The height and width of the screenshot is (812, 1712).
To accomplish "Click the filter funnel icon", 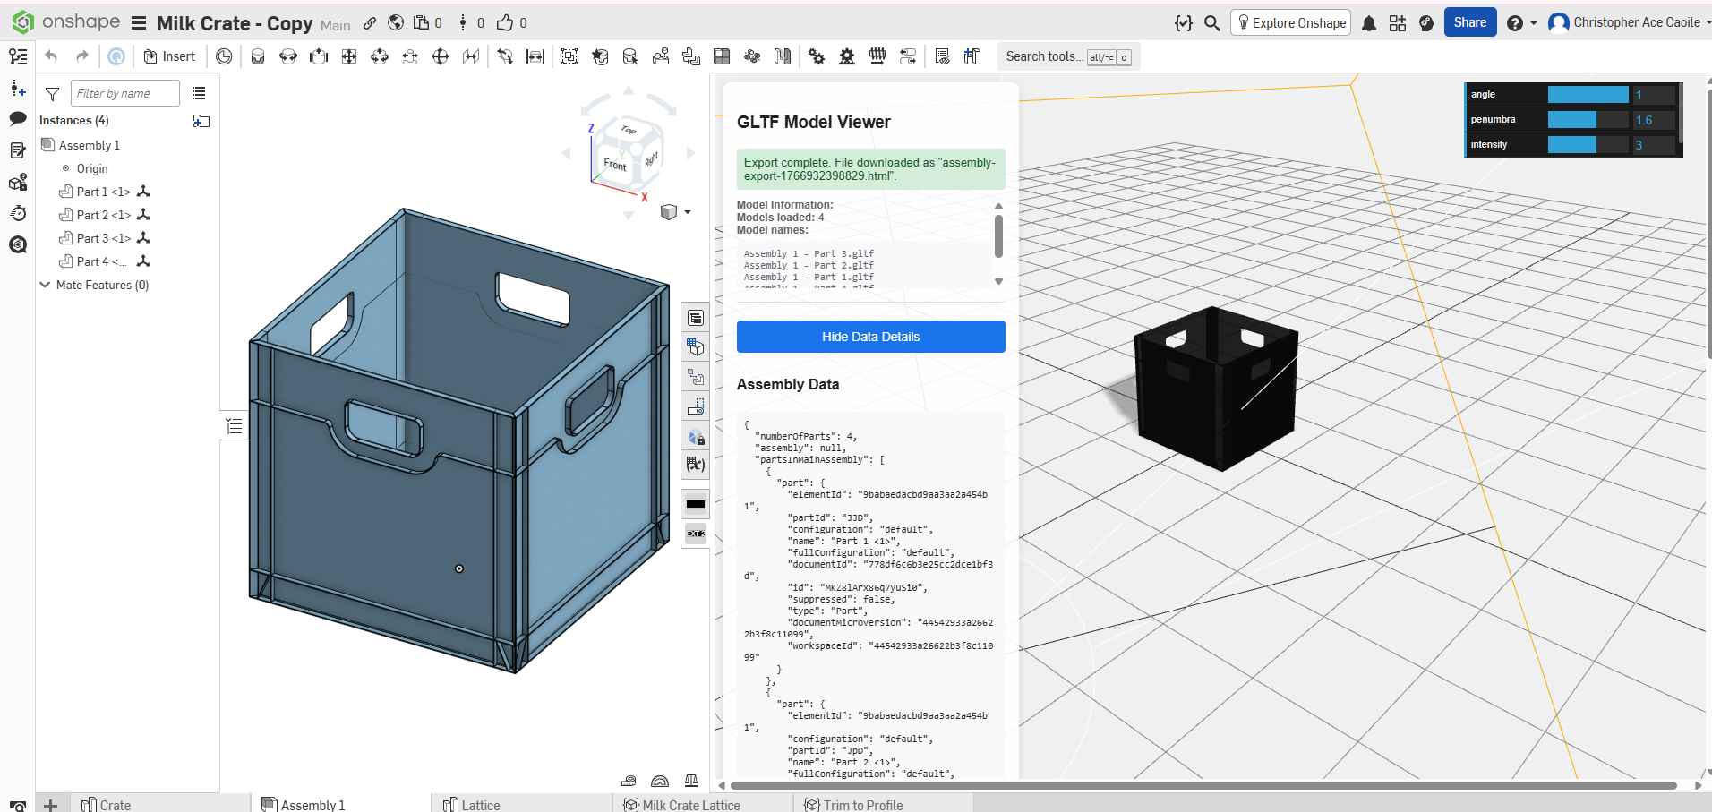I will [x=53, y=93].
